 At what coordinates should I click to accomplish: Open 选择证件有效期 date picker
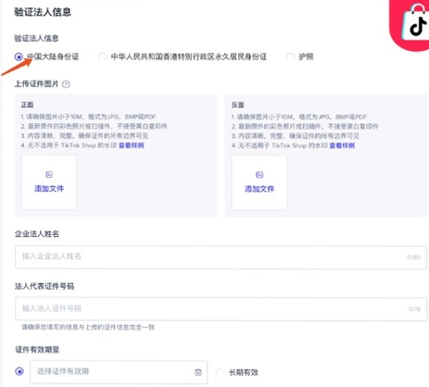pos(119,372)
